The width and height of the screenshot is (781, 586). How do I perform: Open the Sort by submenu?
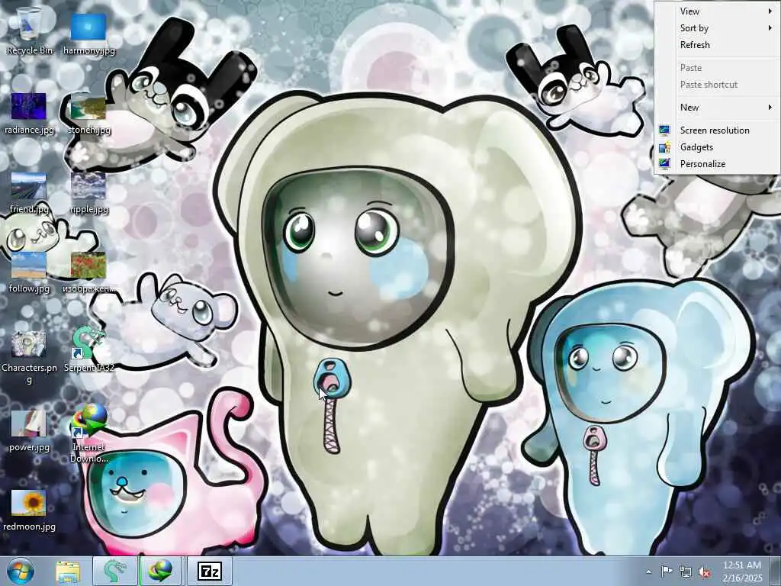pos(717,28)
